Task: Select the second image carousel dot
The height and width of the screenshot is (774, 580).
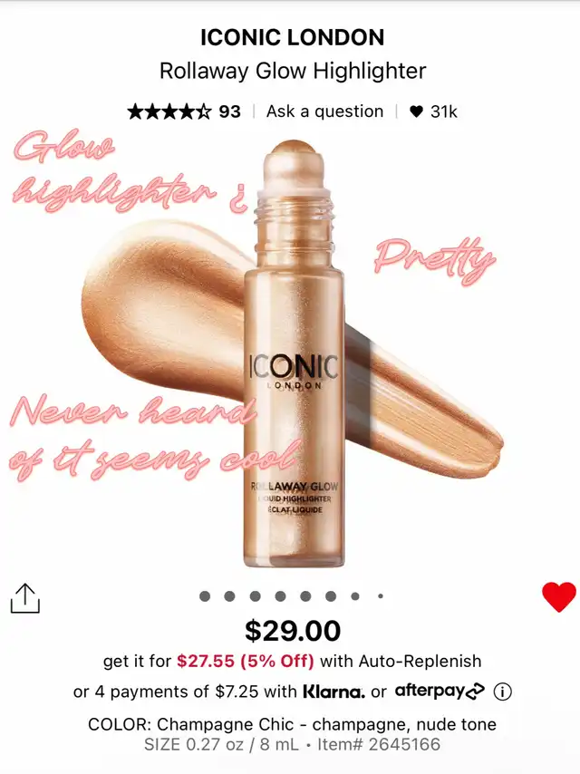Action: [x=229, y=596]
